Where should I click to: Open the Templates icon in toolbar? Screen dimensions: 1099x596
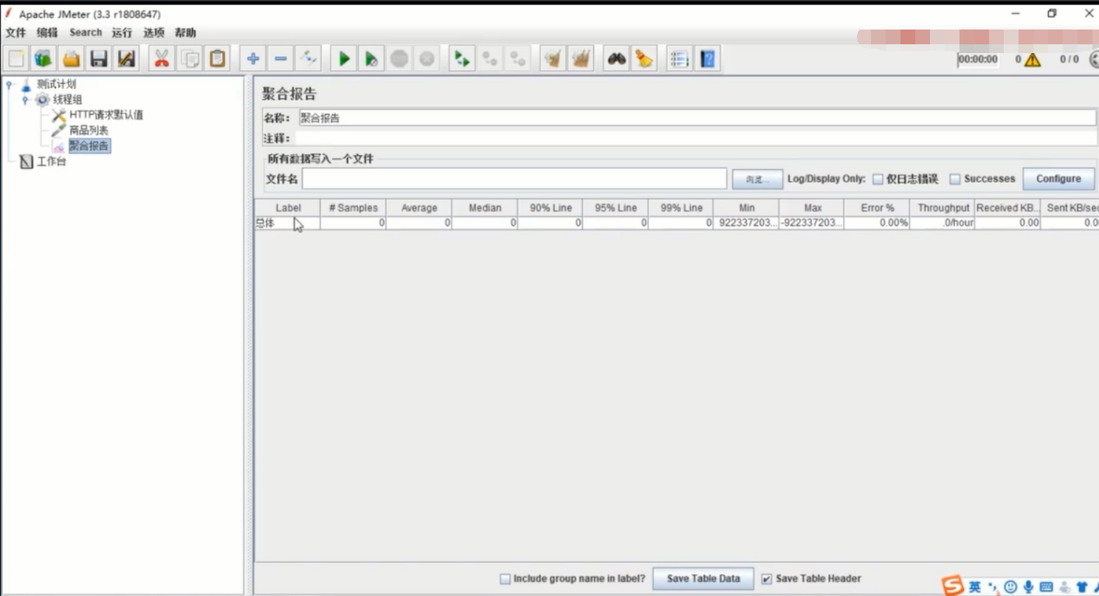click(44, 59)
